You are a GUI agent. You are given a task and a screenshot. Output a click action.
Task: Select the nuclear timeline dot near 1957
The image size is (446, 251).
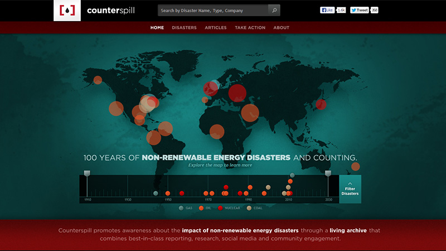tap(182, 194)
